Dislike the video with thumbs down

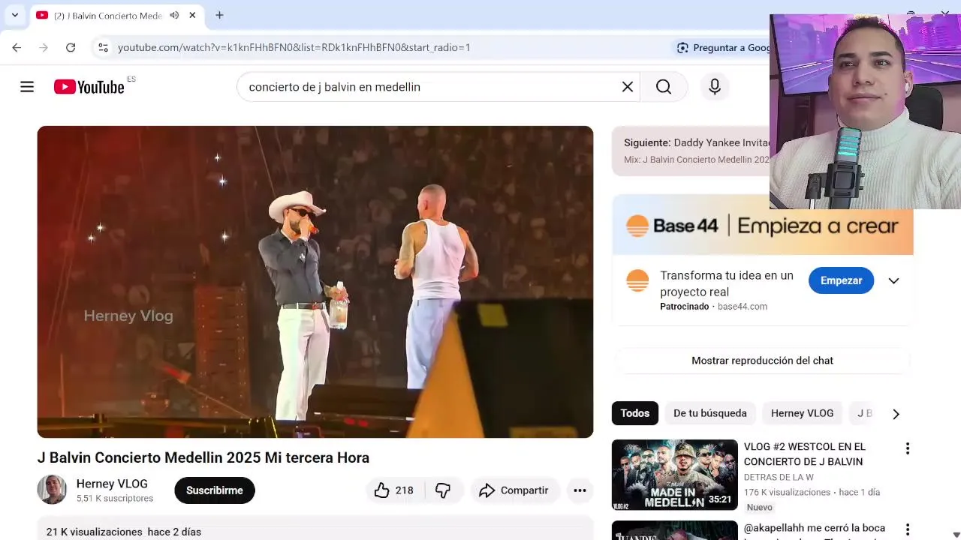(x=443, y=490)
